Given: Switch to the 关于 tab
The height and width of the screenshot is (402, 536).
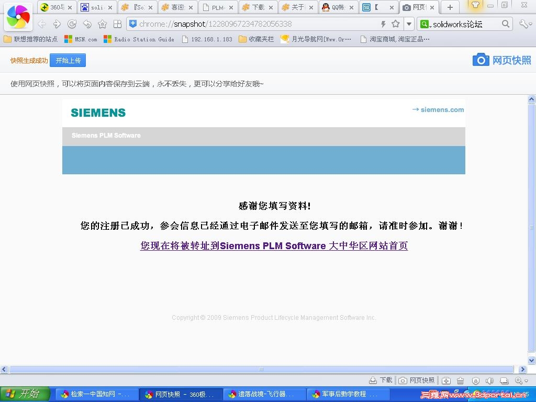Looking at the screenshot, I should pos(298,7).
